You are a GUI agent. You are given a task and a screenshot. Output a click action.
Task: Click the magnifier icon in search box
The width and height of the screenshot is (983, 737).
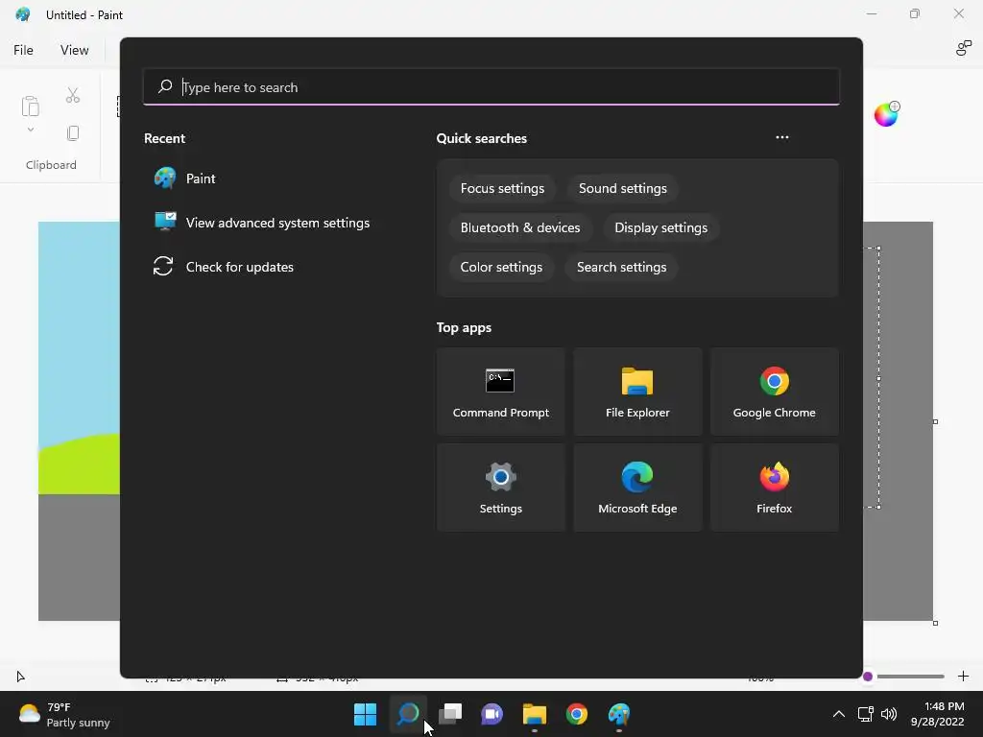click(x=165, y=86)
